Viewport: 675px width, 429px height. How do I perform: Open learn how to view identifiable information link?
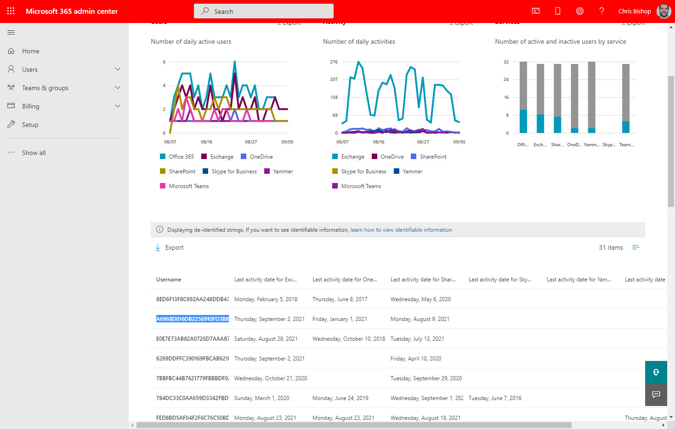(x=401, y=230)
